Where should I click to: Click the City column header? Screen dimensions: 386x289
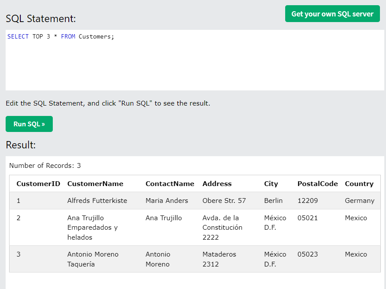(x=271, y=184)
